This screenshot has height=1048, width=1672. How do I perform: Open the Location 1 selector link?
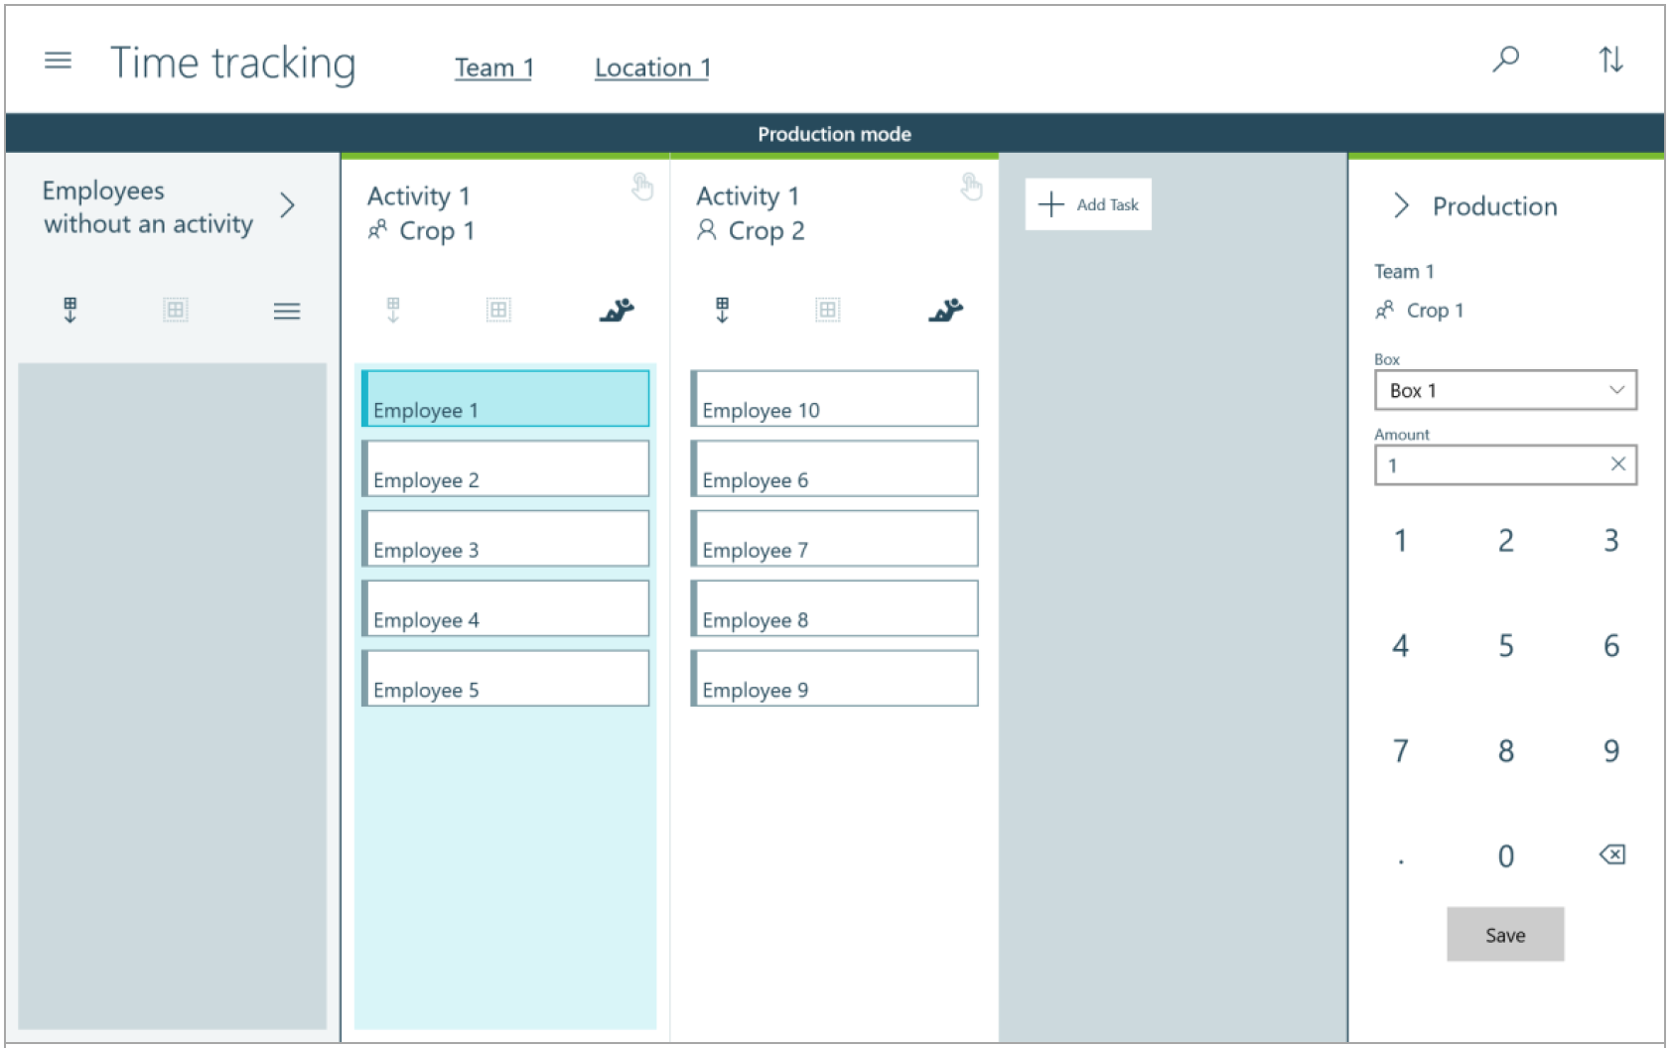(652, 67)
